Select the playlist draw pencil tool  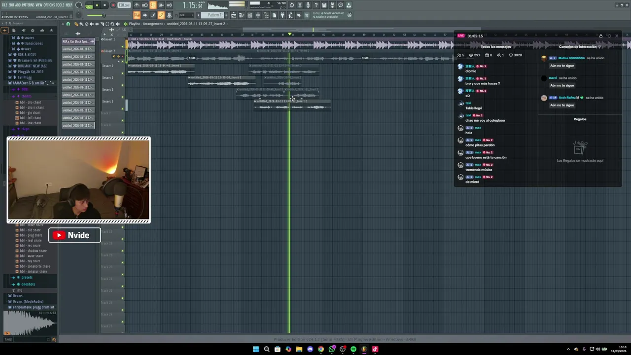coord(76,24)
